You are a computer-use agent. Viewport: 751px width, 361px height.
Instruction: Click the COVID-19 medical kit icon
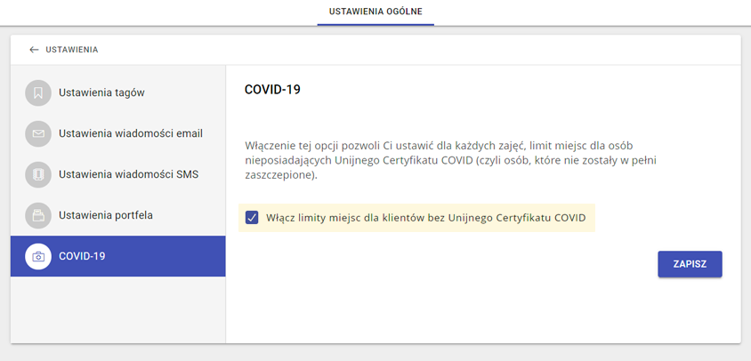click(x=38, y=256)
